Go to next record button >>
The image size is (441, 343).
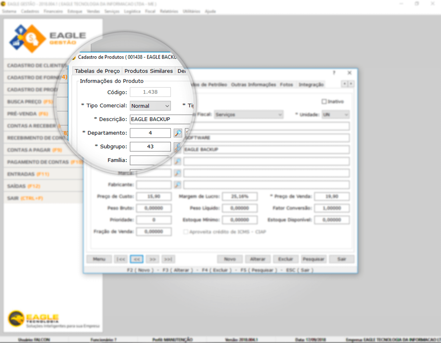153,259
